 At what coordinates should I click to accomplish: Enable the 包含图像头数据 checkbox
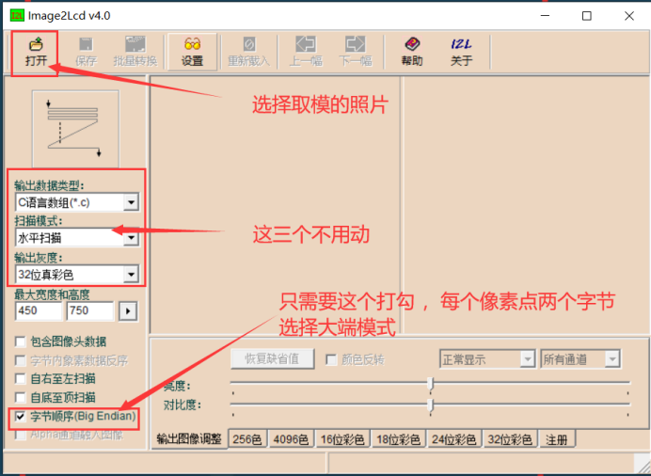tap(20, 342)
